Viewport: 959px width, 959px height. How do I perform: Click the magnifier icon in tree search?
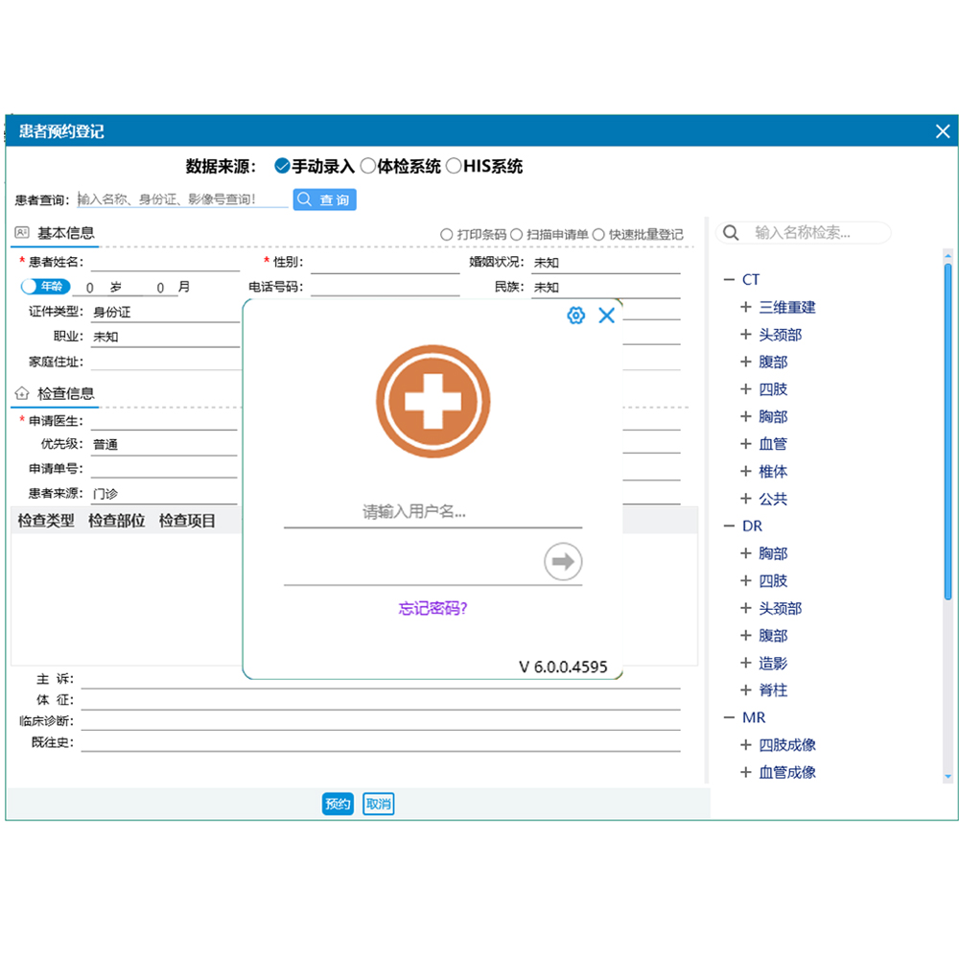tap(731, 233)
